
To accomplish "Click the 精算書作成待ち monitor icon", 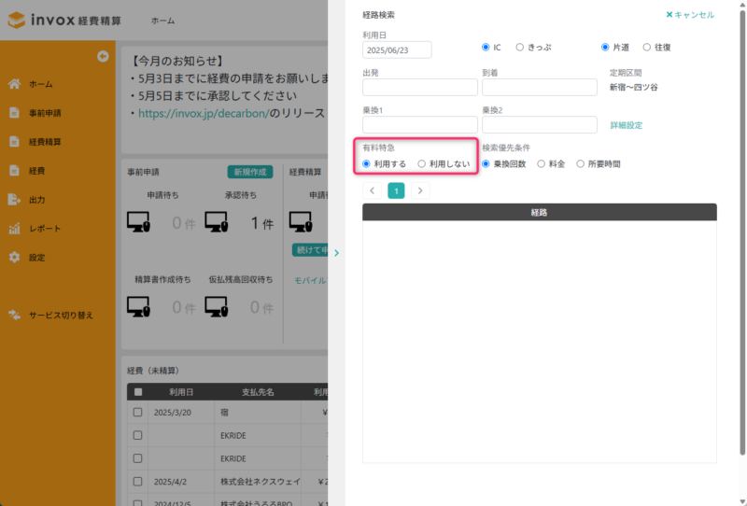I will pyautogui.click(x=138, y=306).
